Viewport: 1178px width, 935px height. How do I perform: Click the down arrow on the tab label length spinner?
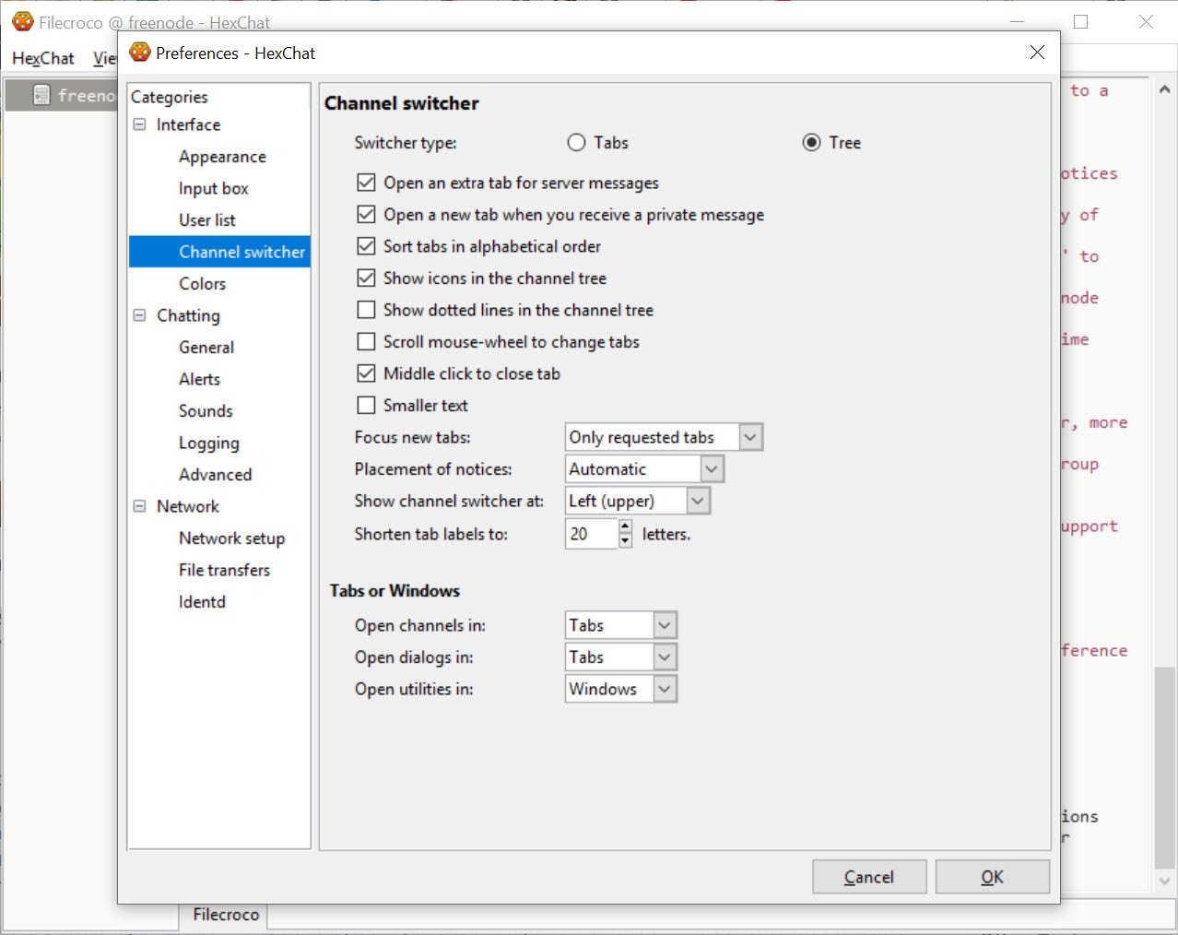pos(625,541)
